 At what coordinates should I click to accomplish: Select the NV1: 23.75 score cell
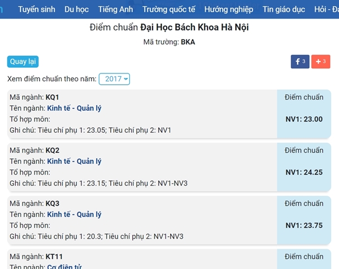tap(304, 225)
